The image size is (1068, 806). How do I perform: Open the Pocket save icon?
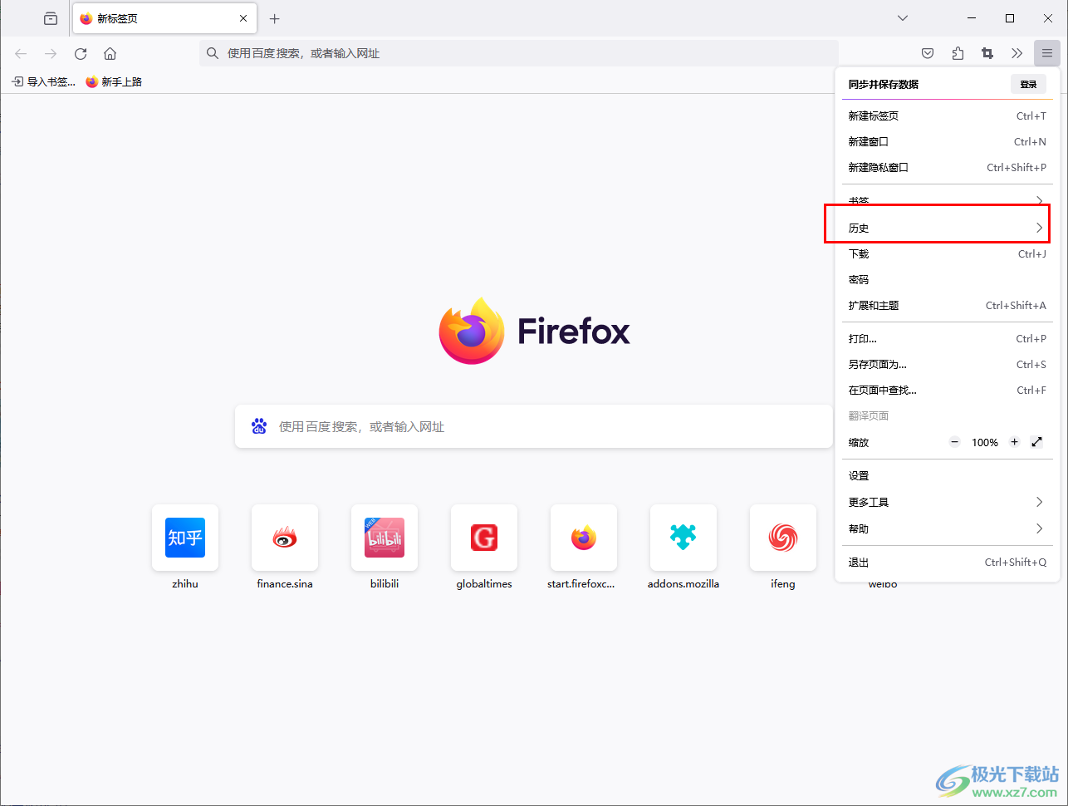(928, 53)
